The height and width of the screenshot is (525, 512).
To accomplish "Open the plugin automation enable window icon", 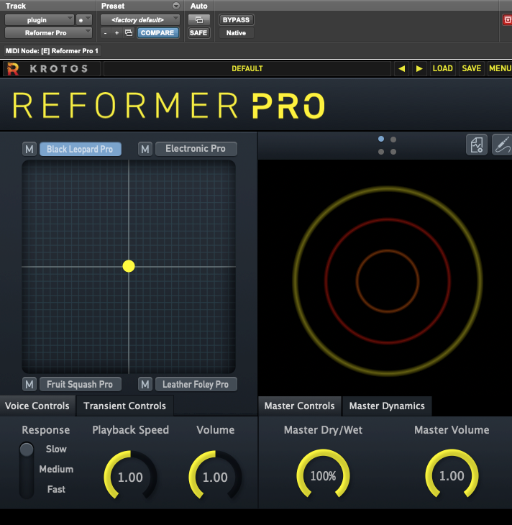I will 199,20.
